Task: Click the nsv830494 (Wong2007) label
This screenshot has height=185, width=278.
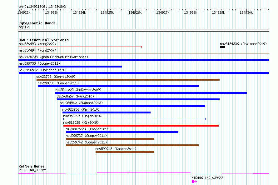Action: 37,50
